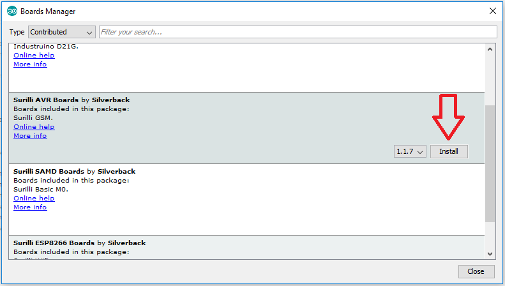Open Online help for Surilli AVR Boards
Screen dimensions: 505x286
click(x=34, y=127)
